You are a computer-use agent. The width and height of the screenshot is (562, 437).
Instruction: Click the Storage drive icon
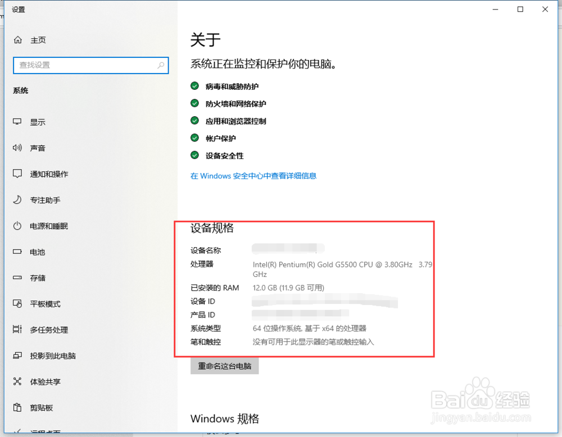tap(17, 277)
